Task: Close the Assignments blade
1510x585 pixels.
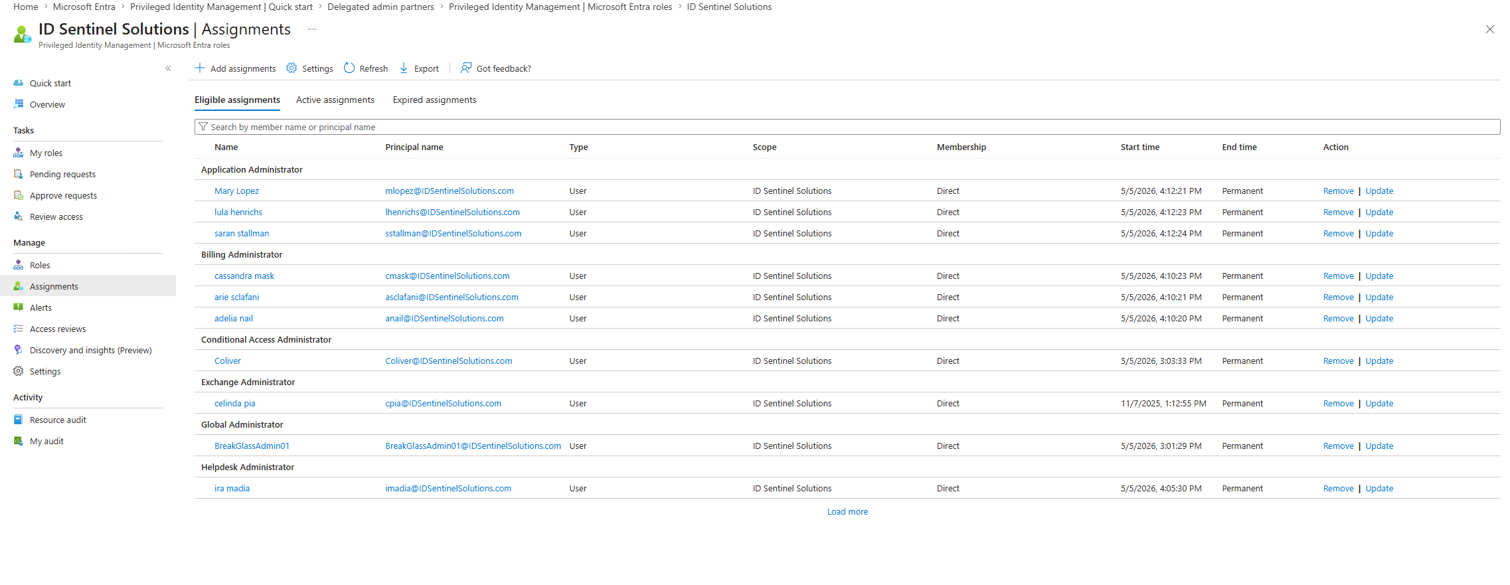Action: click(x=1490, y=29)
